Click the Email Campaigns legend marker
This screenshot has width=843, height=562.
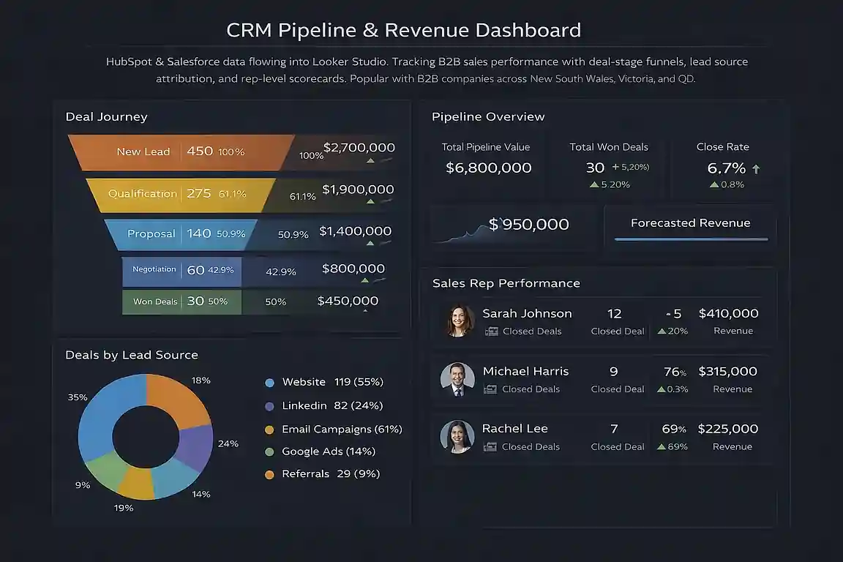point(271,429)
